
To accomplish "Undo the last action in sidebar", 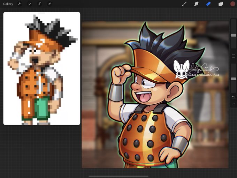I will 234,97.
